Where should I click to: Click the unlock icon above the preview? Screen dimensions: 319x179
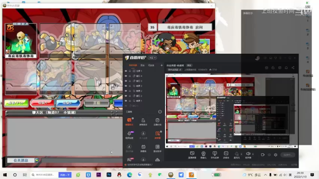pos(273,68)
